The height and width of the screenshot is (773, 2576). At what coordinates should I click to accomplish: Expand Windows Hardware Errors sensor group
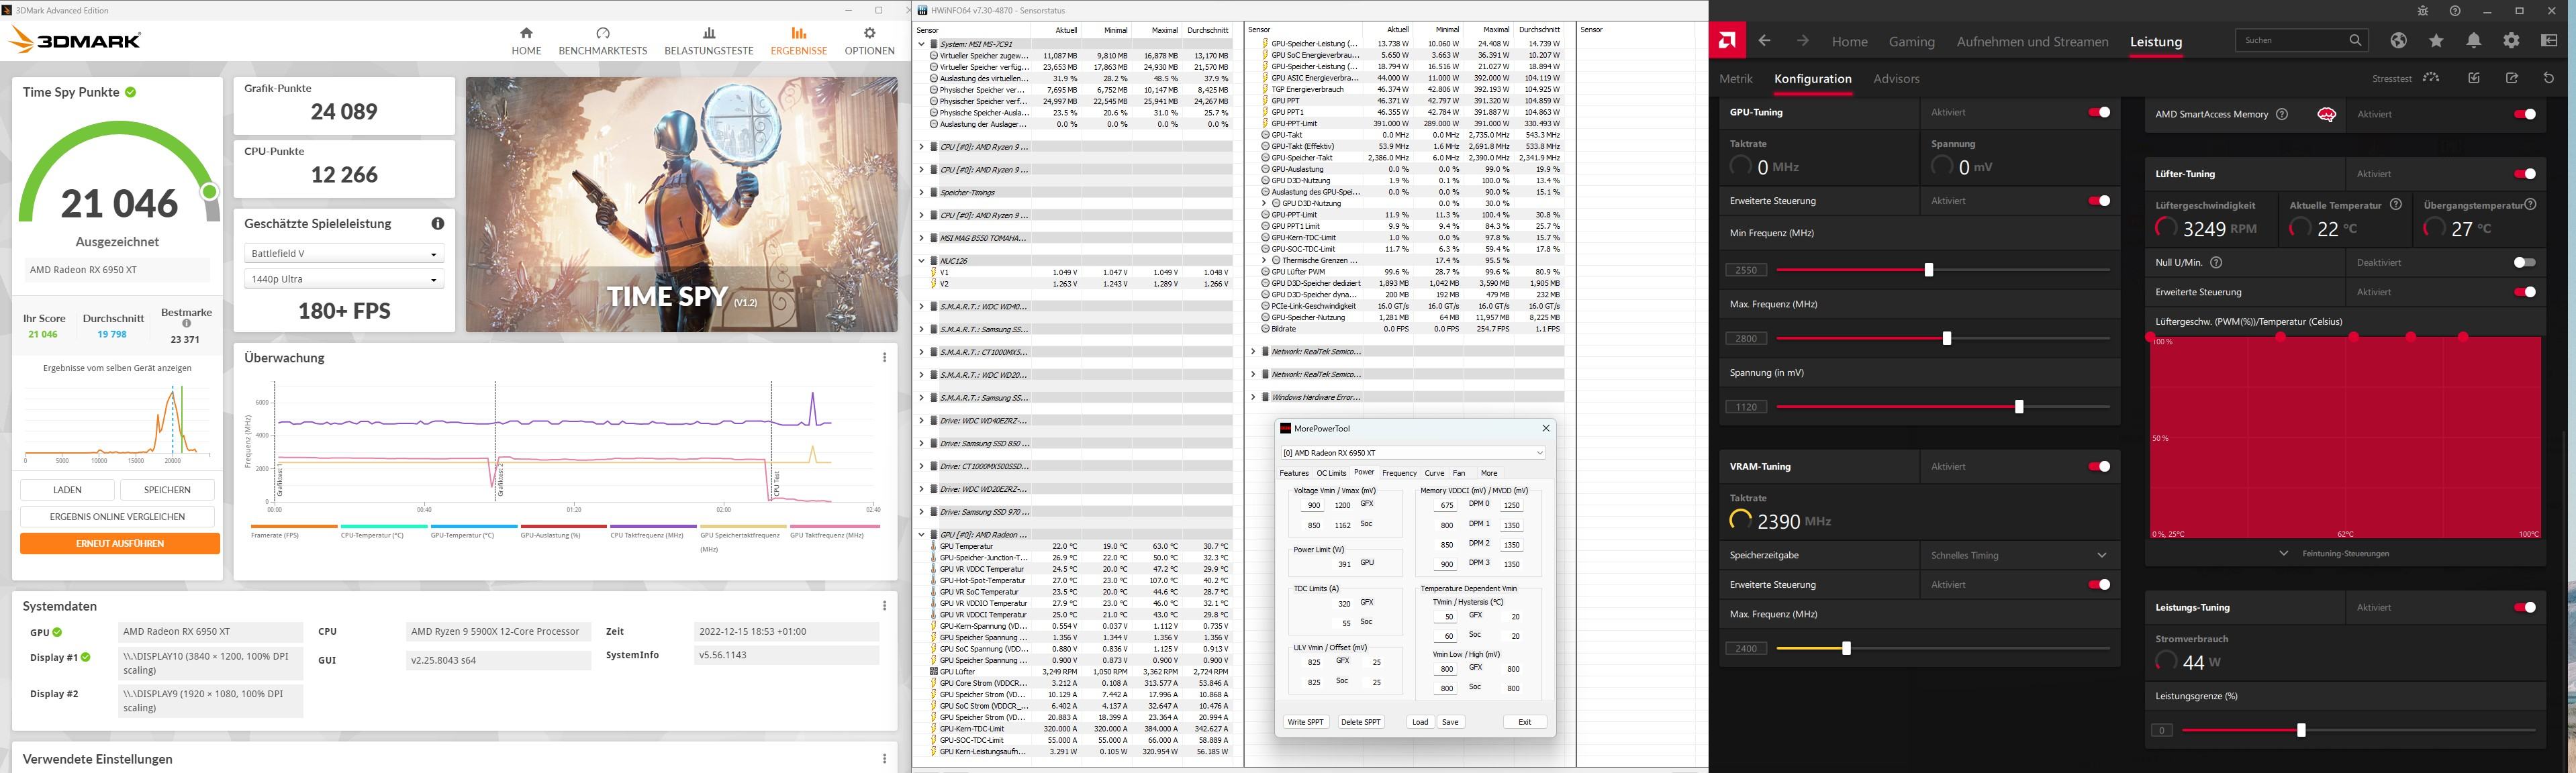[1253, 397]
